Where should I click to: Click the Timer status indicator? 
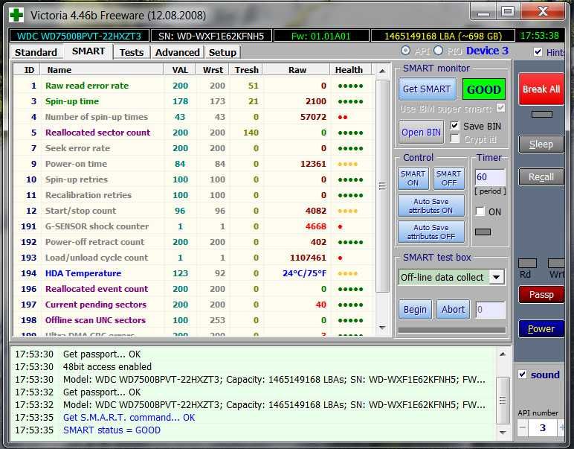click(x=483, y=232)
